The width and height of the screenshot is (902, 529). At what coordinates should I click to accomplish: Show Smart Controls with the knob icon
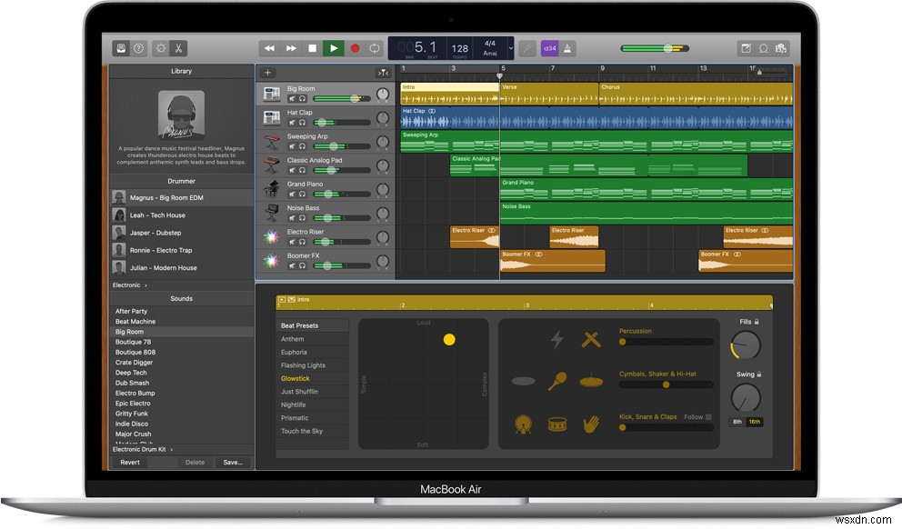coord(160,48)
